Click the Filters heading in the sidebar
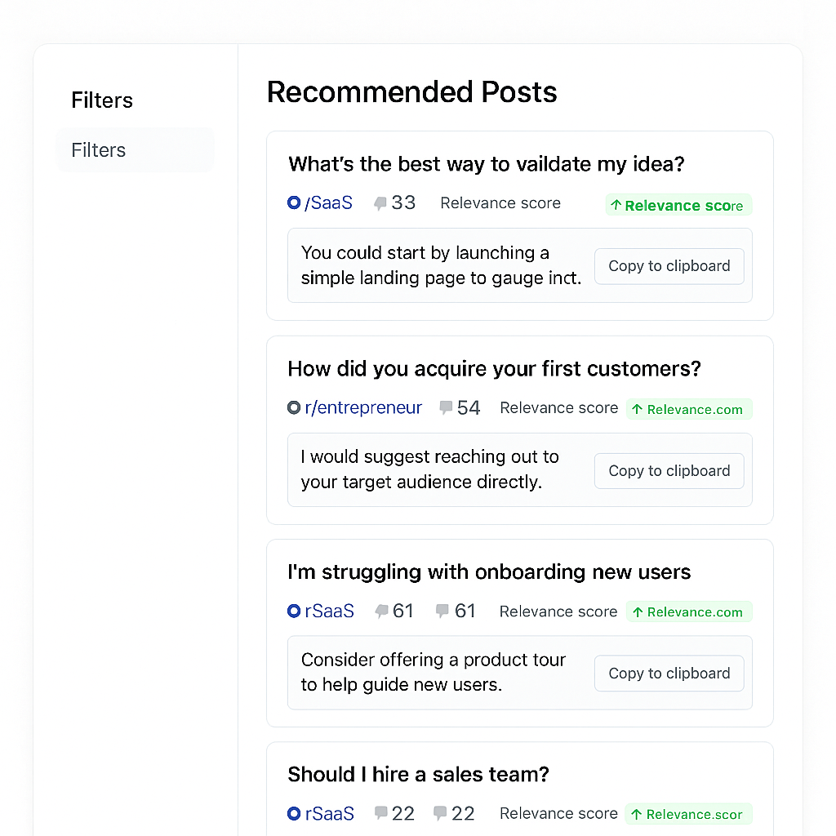836x836 pixels. (101, 100)
